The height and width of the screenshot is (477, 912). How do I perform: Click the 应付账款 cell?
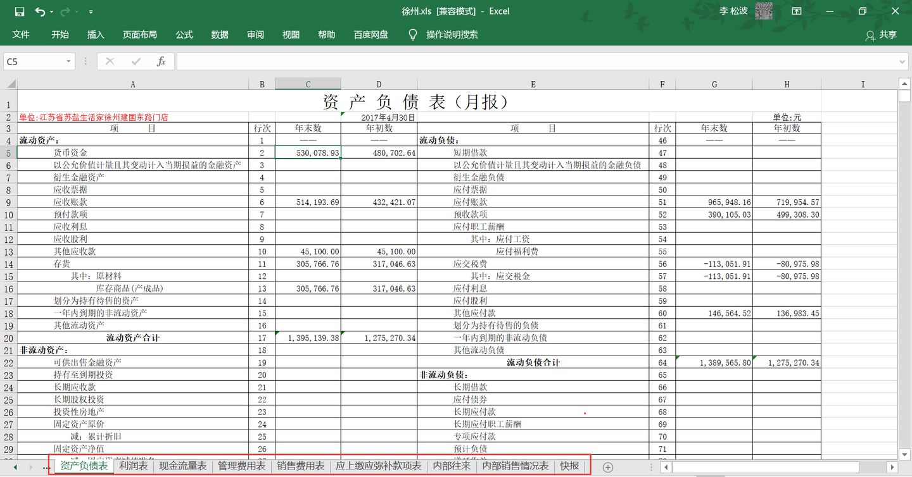533,202
